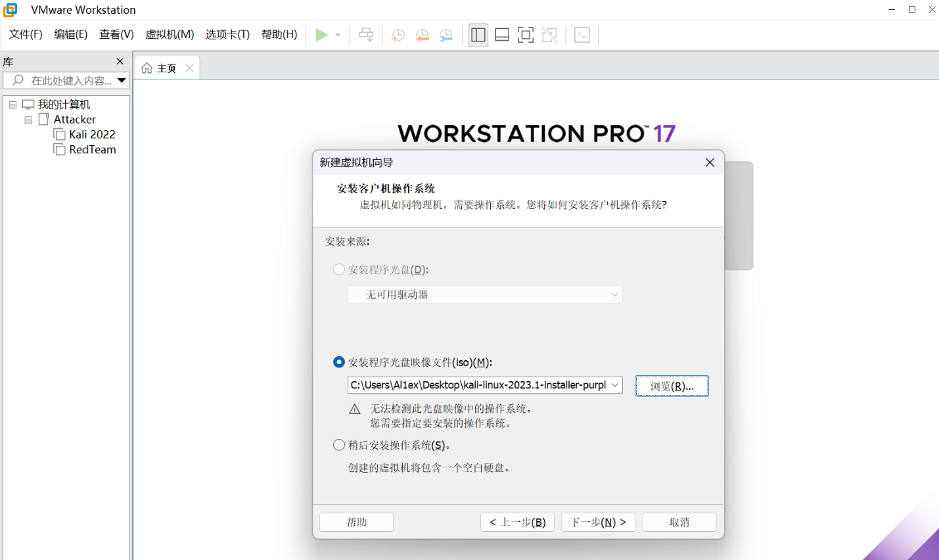
Task: Click the send Ctrl+Alt+Del toolbar icon
Action: pos(367,35)
